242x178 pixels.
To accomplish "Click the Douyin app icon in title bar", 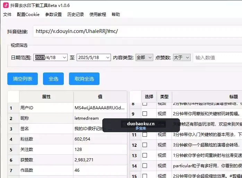I will pyautogui.click(x=6, y=5).
